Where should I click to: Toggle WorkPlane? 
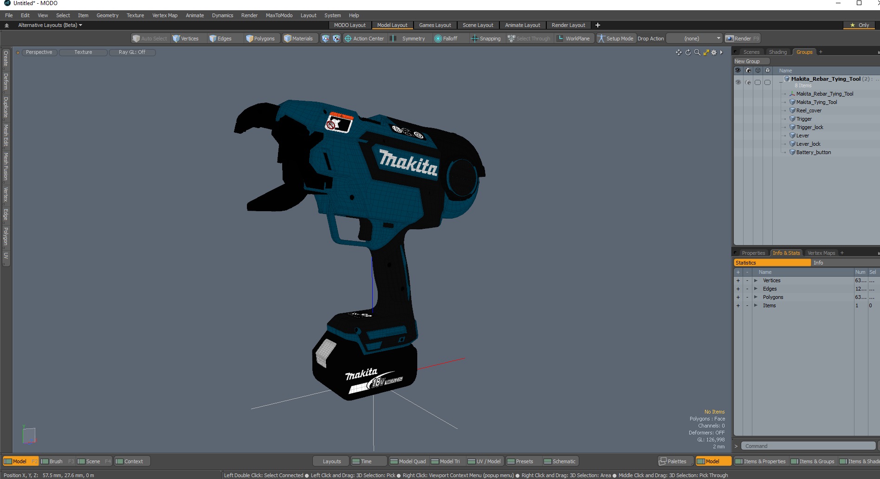pyautogui.click(x=574, y=39)
